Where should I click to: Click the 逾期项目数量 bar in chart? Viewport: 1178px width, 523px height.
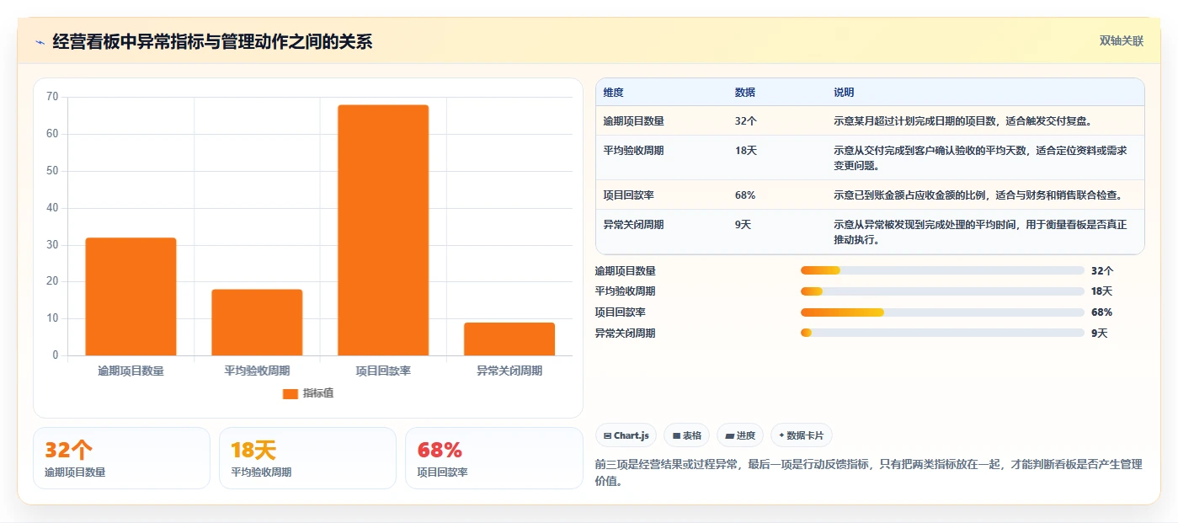click(x=131, y=296)
